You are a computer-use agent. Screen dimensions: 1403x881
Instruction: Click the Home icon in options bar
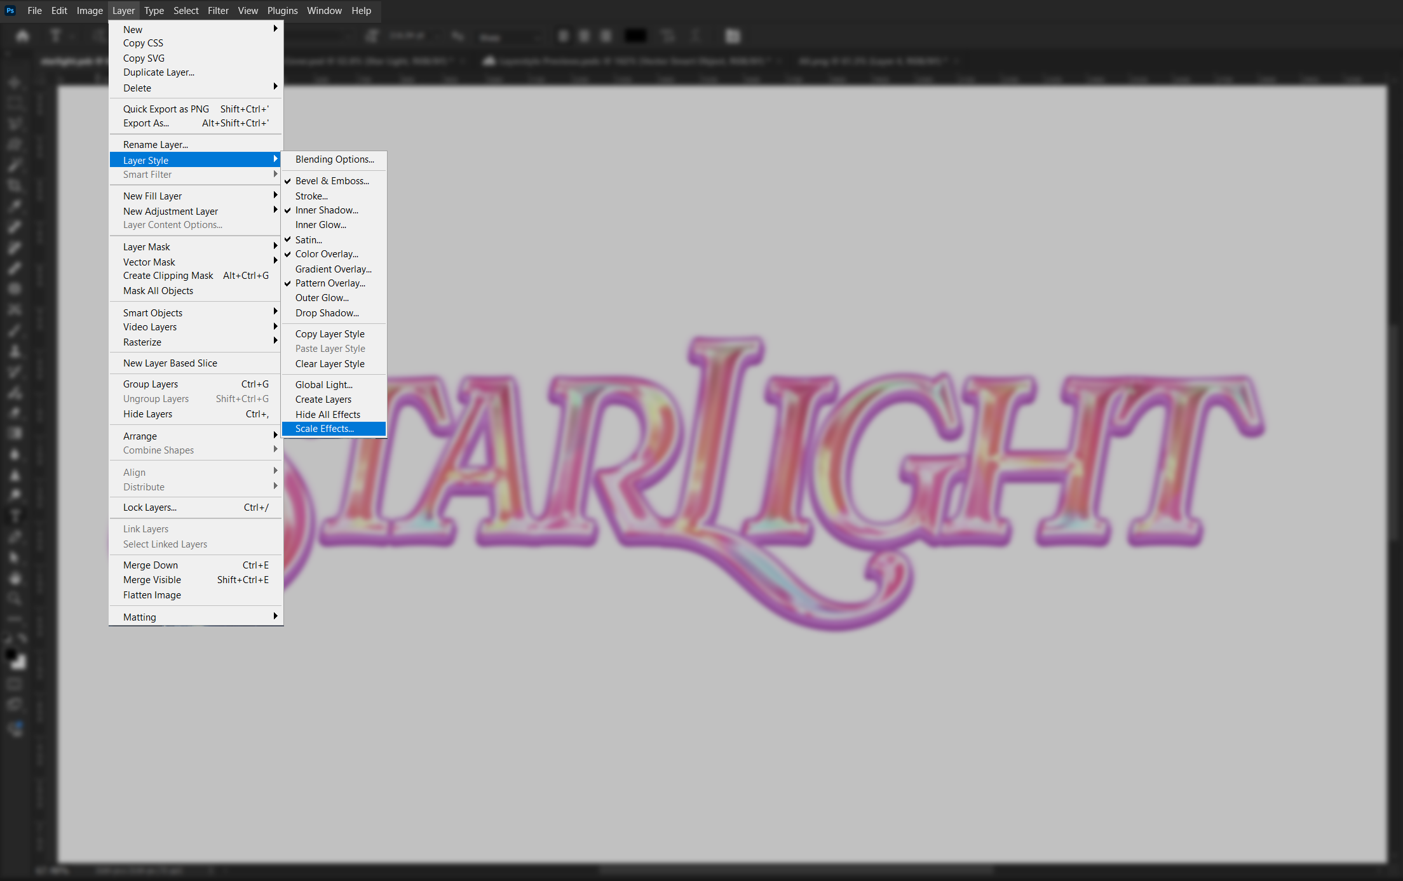click(23, 36)
